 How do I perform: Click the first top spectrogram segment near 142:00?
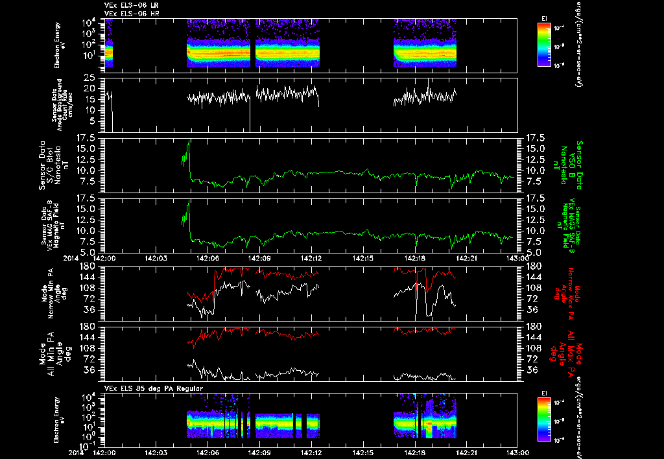pyautogui.click(x=109, y=43)
